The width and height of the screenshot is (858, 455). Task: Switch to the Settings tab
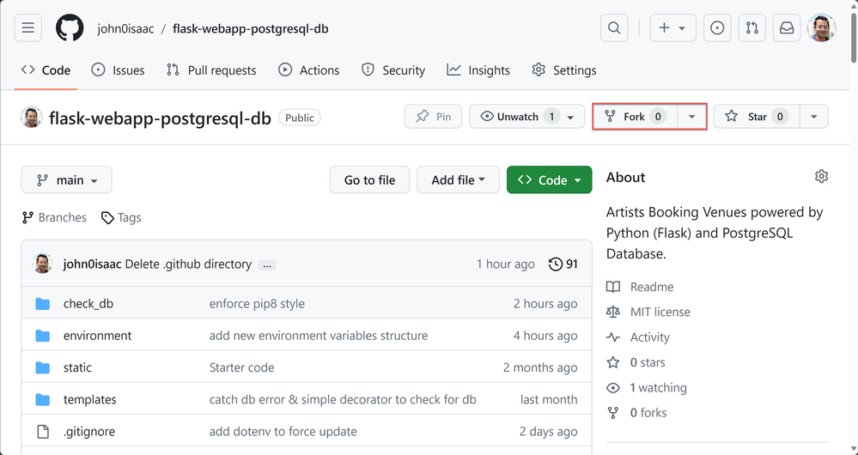pyautogui.click(x=564, y=70)
